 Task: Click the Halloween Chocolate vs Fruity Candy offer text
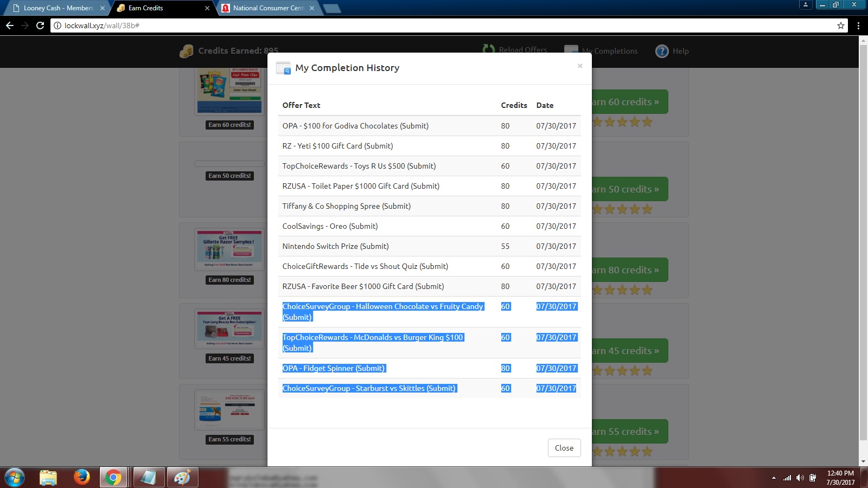click(382, 312)
